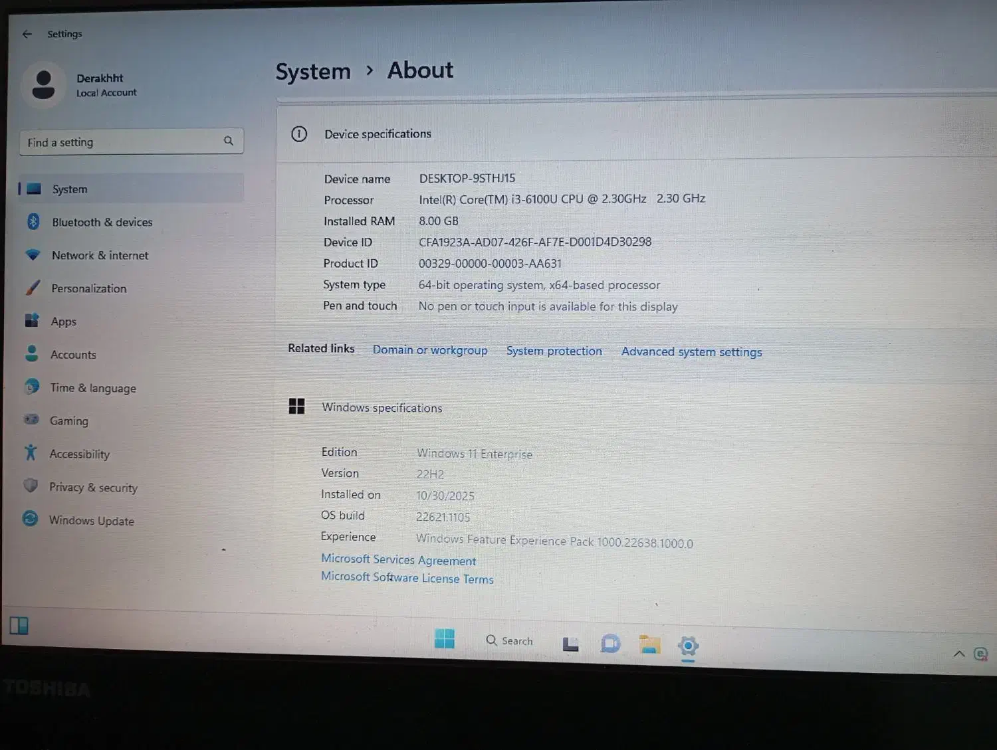This screenshot has width=997, height=750.
Task: Click the taskbar Search box
Action: (510, 640)
